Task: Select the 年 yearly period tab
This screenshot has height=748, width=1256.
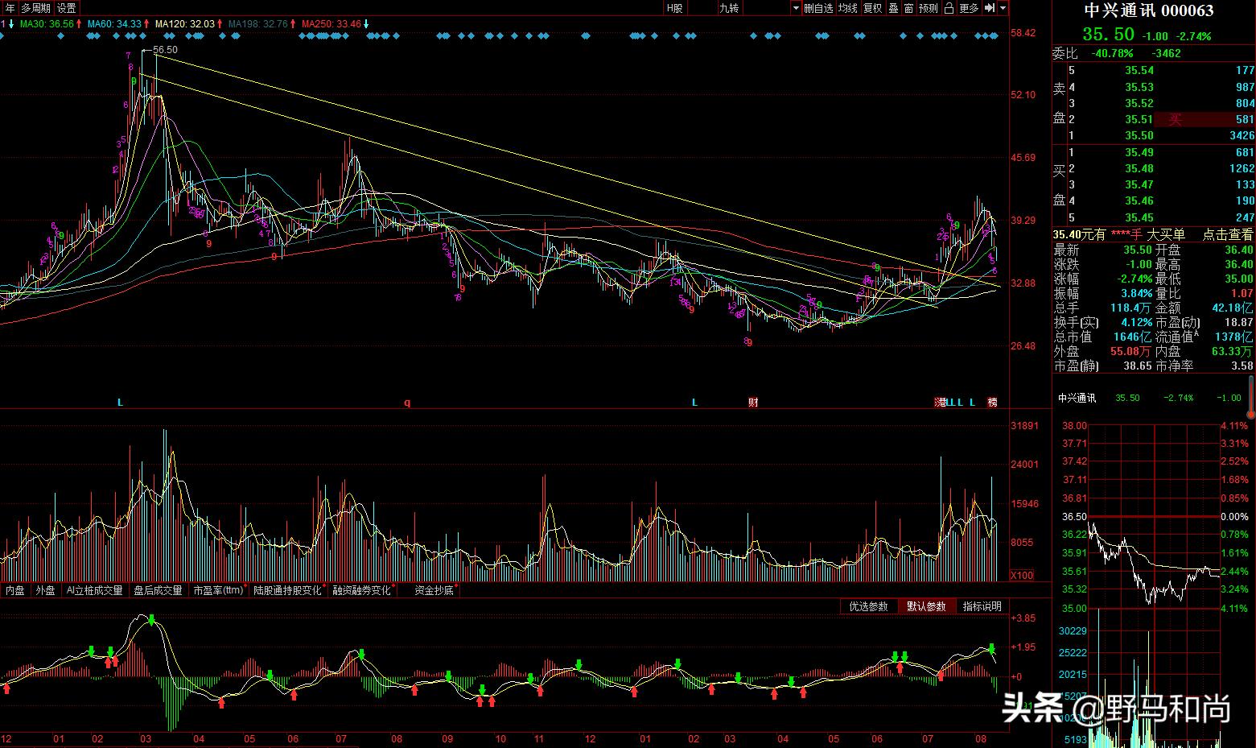Action: click(x=10, y=8)
